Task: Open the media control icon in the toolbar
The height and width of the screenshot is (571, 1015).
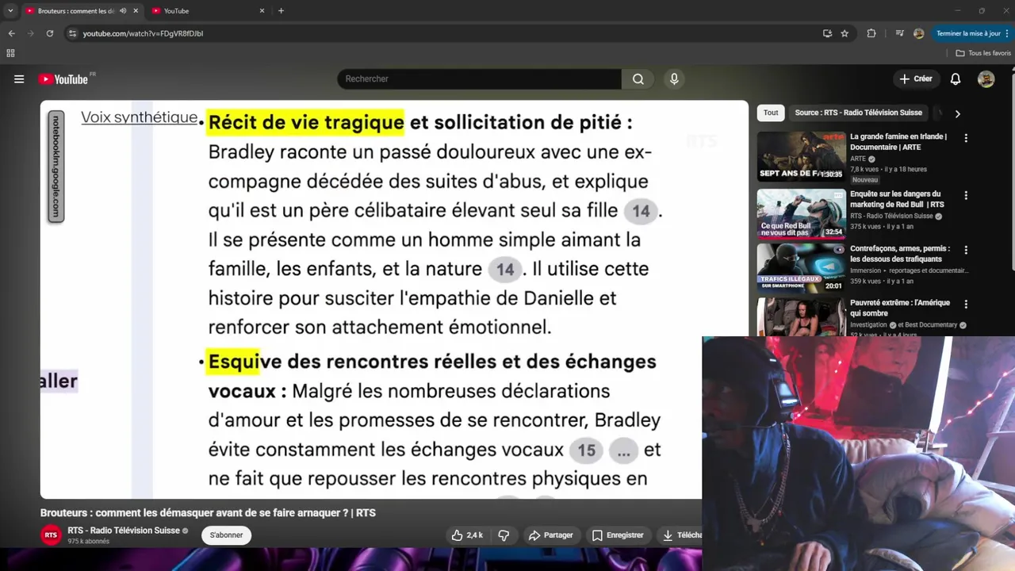Action: tap(899, 33)
